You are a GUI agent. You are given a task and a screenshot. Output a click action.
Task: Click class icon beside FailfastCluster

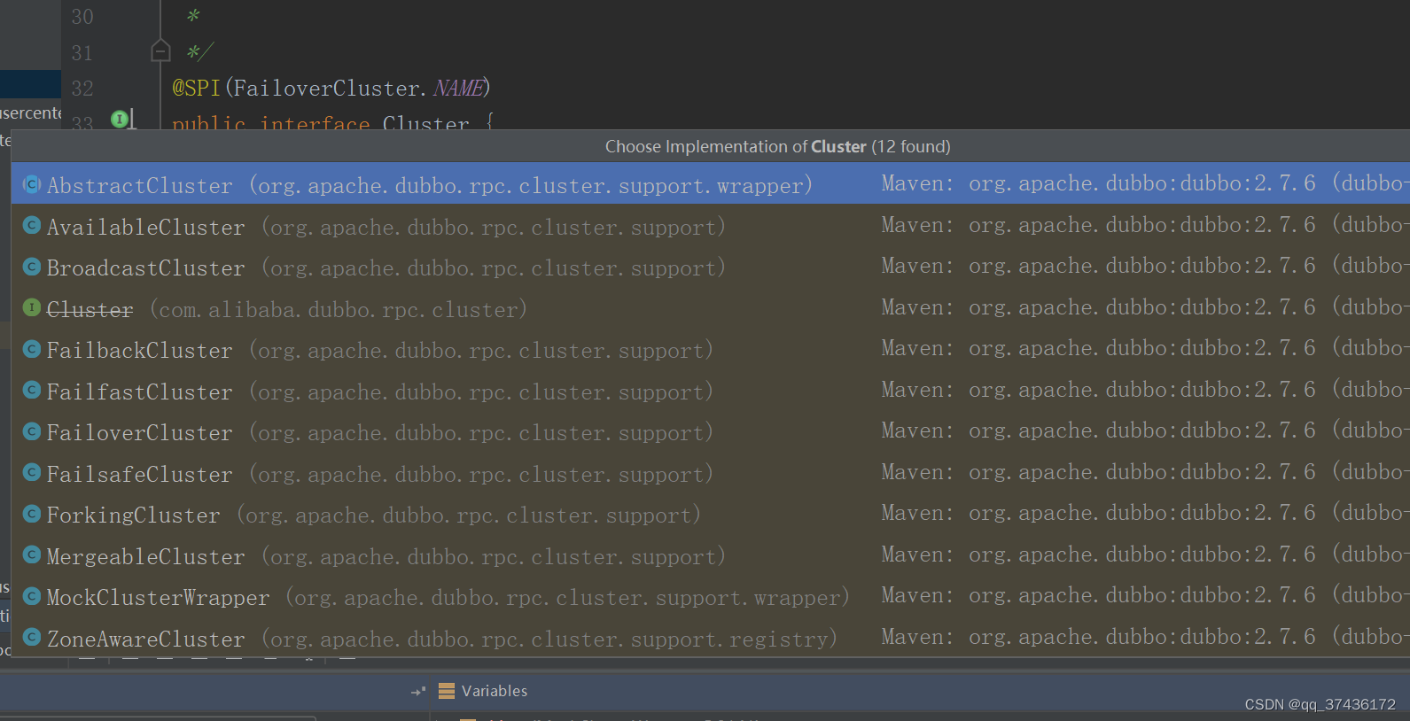click(x=32, y=390)
